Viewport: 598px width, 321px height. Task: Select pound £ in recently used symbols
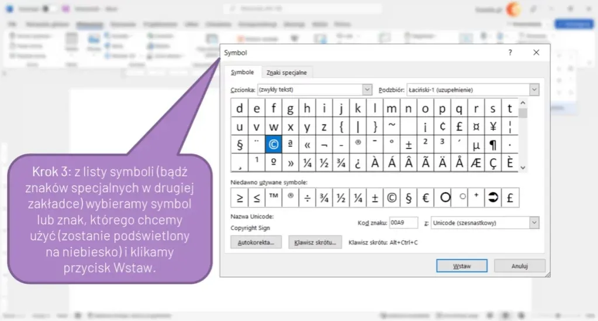coord(510,198)
